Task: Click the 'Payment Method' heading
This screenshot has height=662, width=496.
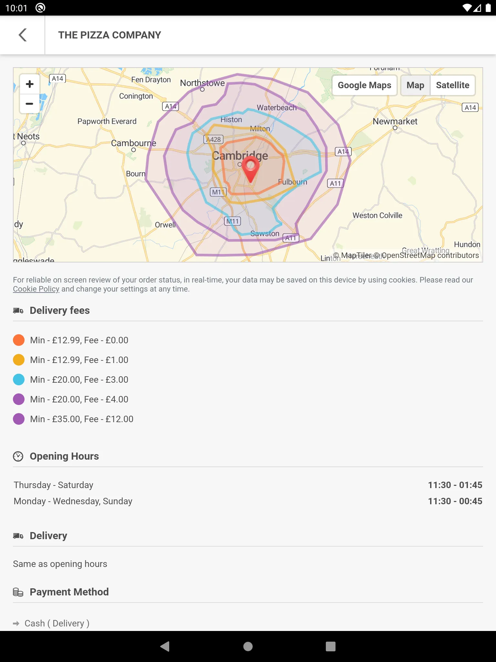Action: 69,592
